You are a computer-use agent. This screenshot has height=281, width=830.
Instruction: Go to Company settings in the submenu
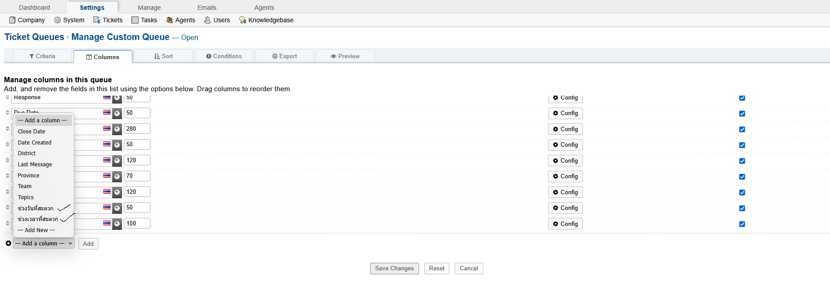(27, 20)
